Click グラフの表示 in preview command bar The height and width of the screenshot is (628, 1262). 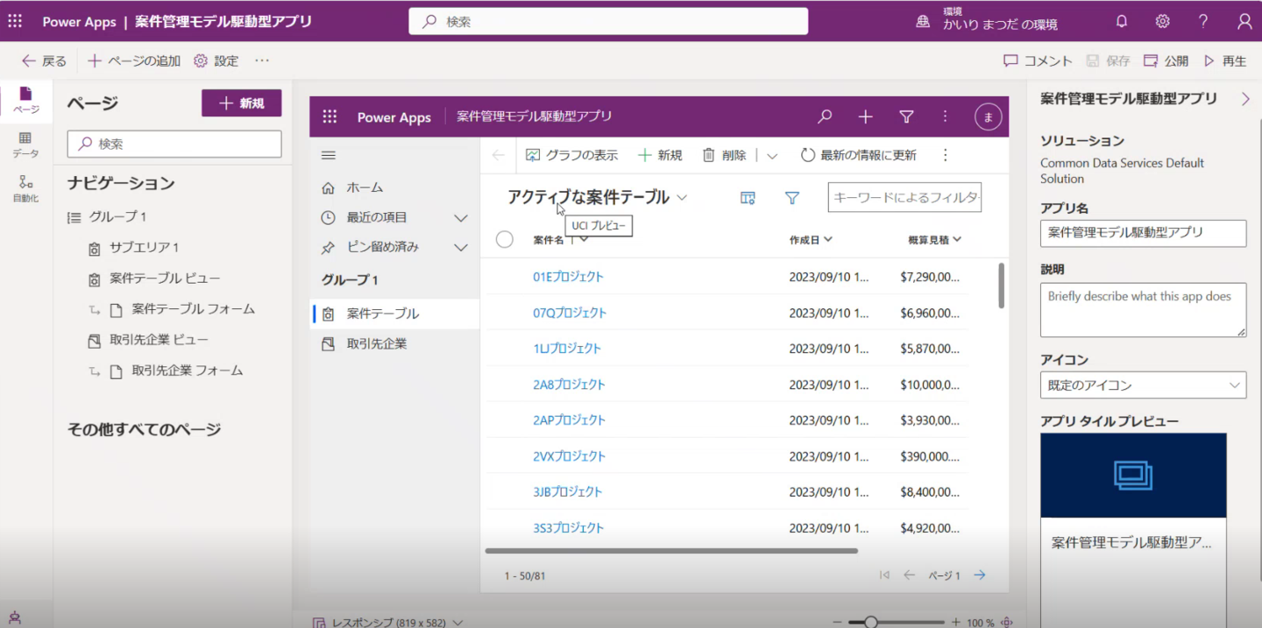[571, 155]
